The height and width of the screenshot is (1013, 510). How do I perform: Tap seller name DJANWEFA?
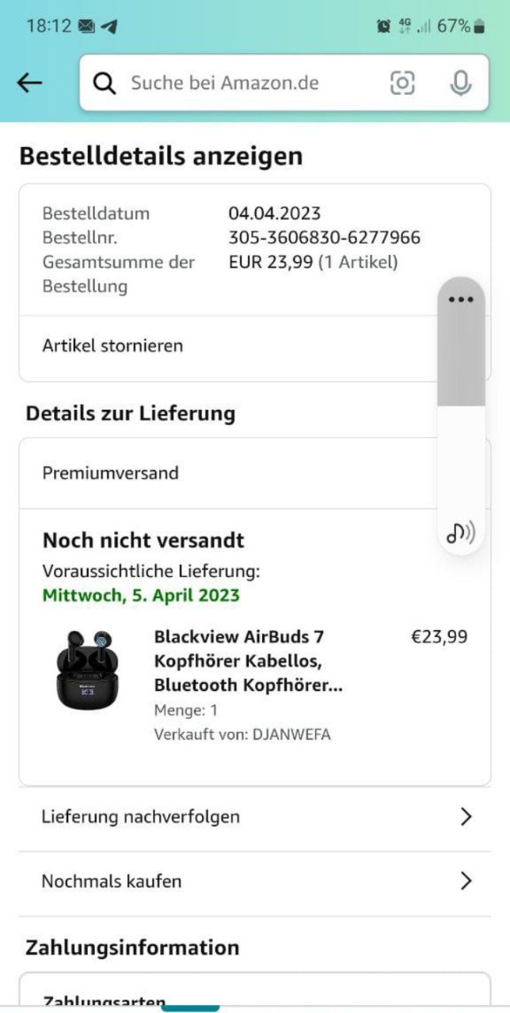pyautogui.click(x=291, y=734)
